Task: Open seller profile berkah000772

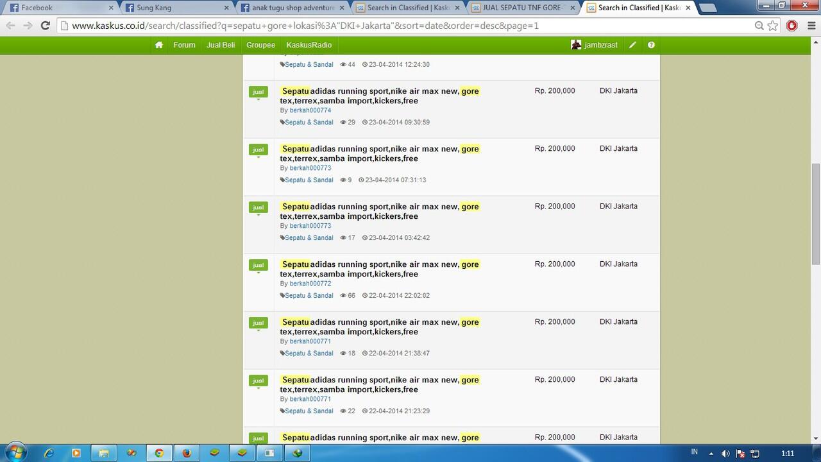Action: click(310, 284)
